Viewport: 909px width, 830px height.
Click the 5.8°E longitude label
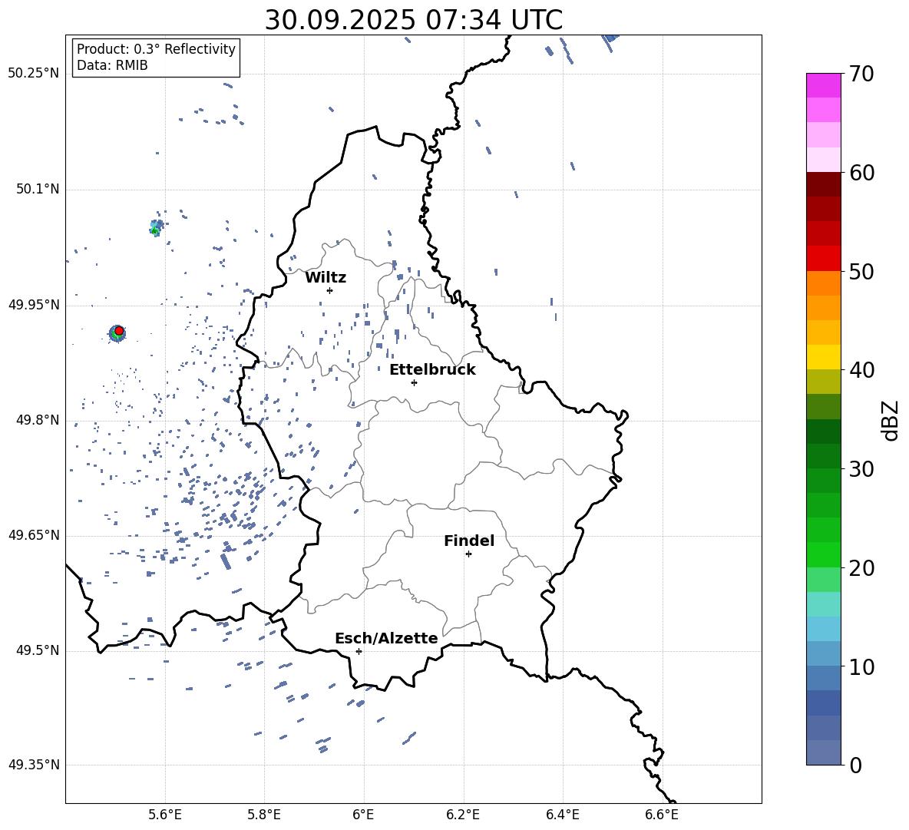[264, 815]
